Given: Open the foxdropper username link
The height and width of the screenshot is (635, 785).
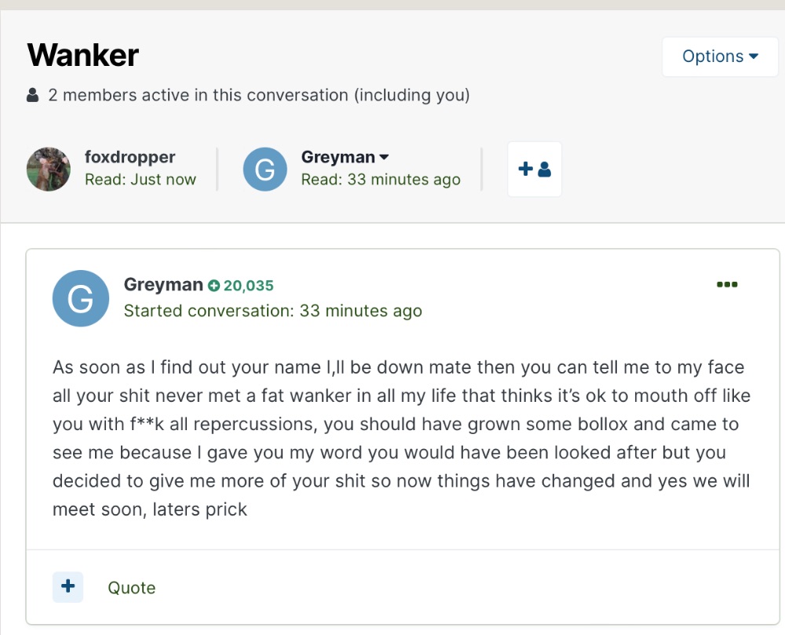Looking at the screenshot, I should 130,157.
